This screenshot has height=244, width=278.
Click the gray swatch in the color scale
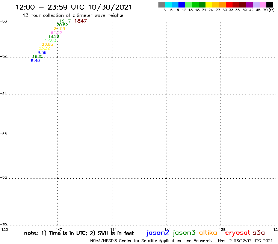pos(162,5)
